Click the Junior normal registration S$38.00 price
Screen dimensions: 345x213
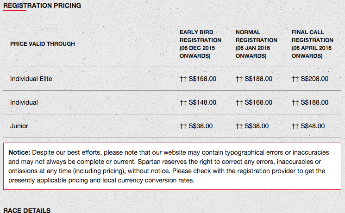pyautogui.click(x=257, y=126)
